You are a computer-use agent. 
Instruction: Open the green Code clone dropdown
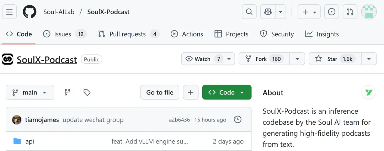coord(227,92)
